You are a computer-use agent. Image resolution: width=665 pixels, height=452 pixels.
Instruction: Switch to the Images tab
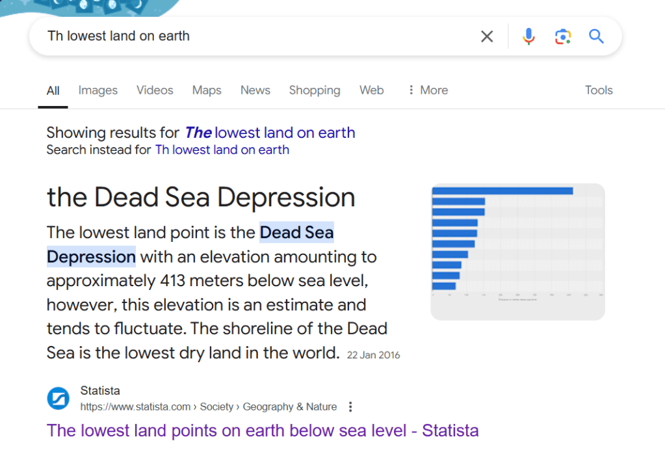pyautogui.click(x=98, y=90)
